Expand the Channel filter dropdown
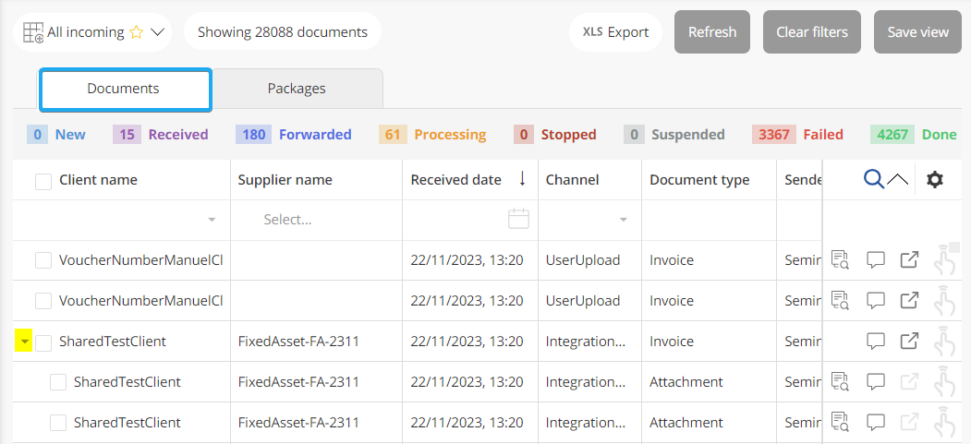Image resolution: width=971 pixels, height=444 pixels. click(x=623, y=221)
